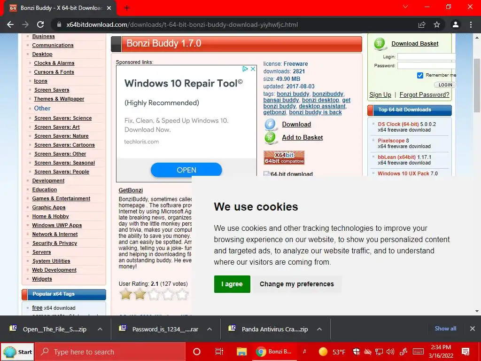Open the tab search chevron
The image size is (481, 361).
[x=405, y=7]
